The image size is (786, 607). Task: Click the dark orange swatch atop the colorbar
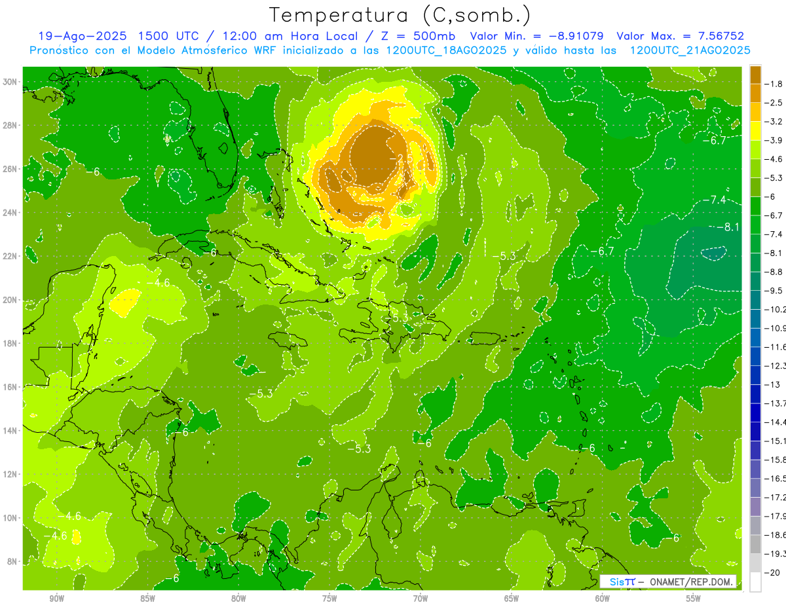click(755, 75)
